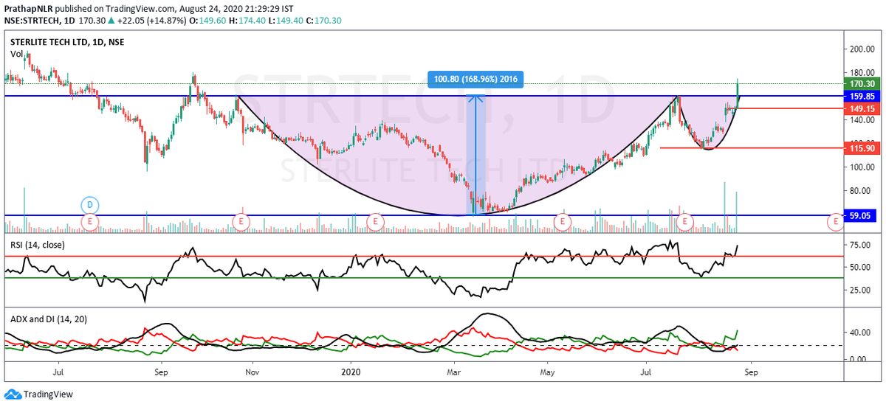Image resolution: width=886 pixels, height=407 pixels.
Task: Click the '100.80 (168.96%) 2016' measurement label
Action: (476, 79)
